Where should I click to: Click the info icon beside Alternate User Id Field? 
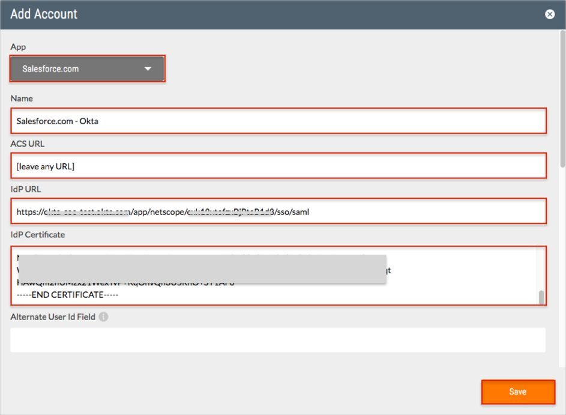click(103, 317)
